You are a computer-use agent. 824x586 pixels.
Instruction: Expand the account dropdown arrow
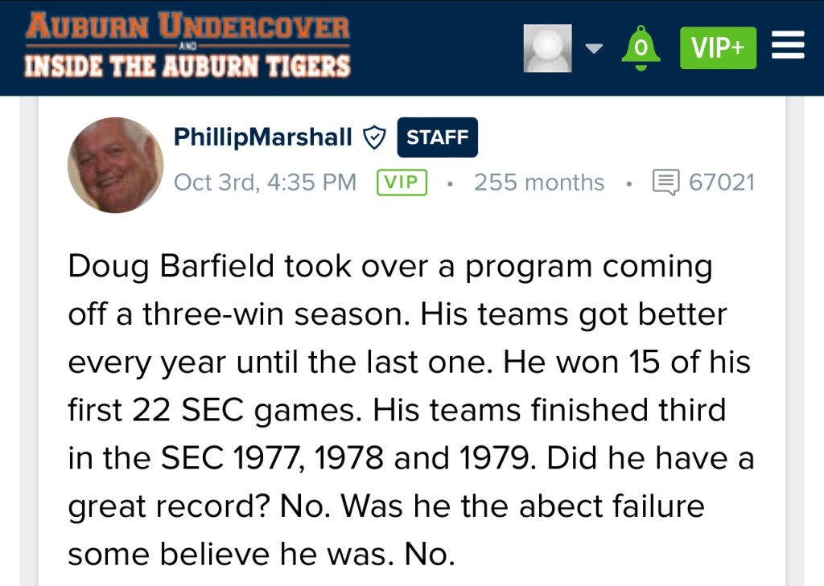(x=594, y=48)
